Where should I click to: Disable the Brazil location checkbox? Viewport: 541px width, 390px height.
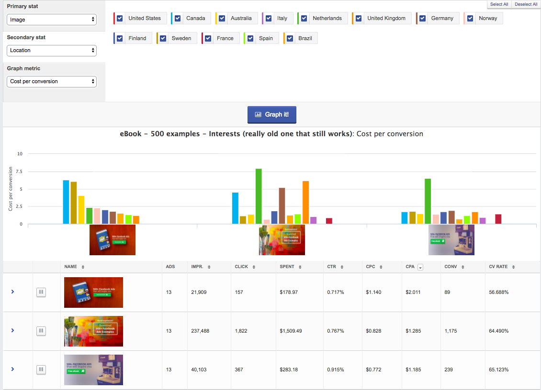click(x=290, y=38)
